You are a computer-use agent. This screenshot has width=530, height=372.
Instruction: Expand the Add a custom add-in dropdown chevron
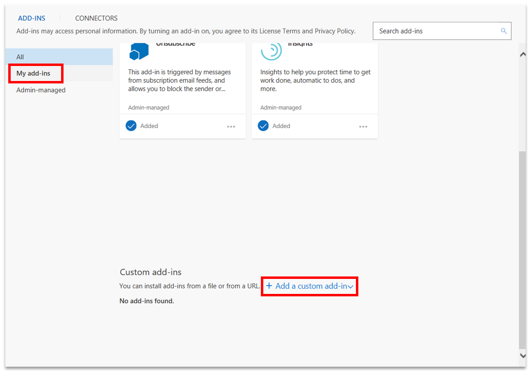(x=351, y=286)
